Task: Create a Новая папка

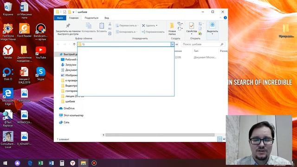Action: click(172, 29)
